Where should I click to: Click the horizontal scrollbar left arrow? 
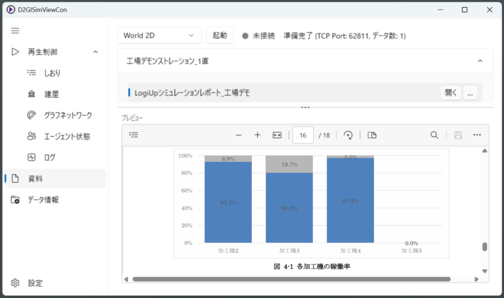[126, 279]
